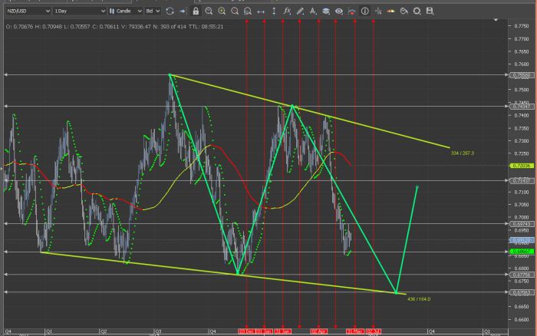Viewport: 537px width, 336px height.
Task: Open the Candle chart type dropdown
Action: 125,11
